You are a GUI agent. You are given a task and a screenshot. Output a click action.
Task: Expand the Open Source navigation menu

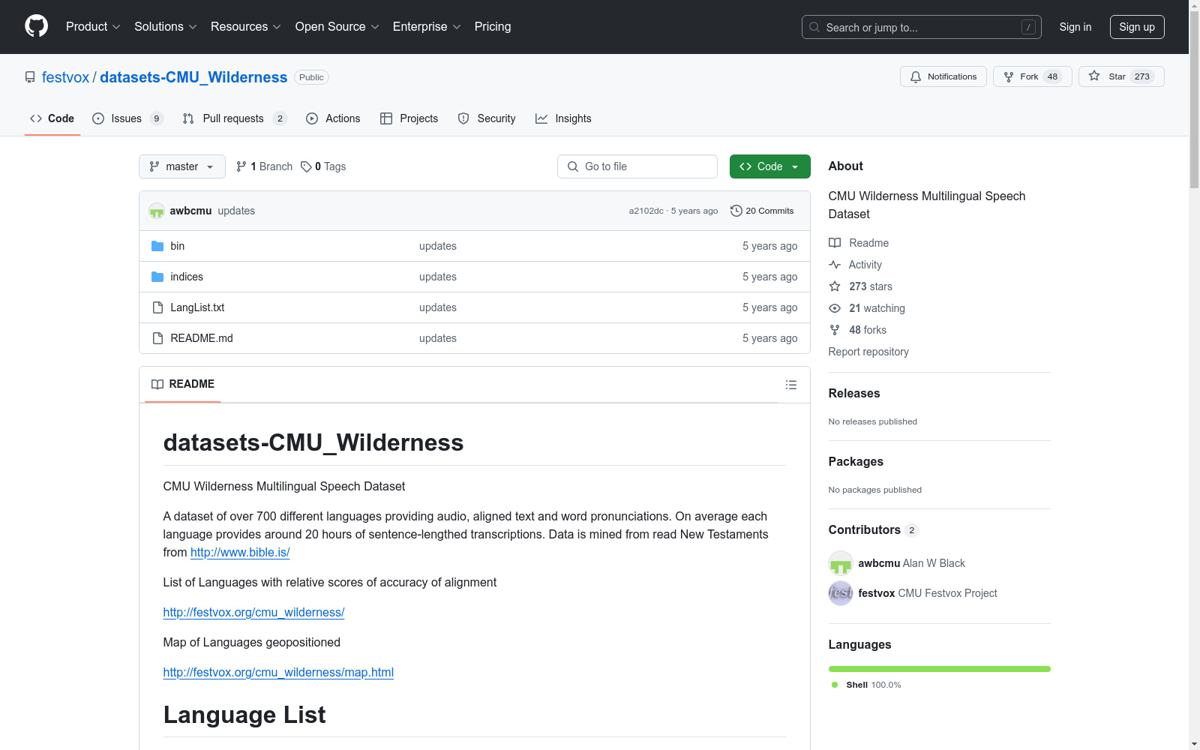pyautogui.click(x=337, y=27)
